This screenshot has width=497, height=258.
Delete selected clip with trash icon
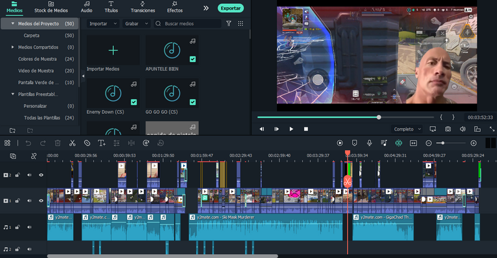click(58, 143)
